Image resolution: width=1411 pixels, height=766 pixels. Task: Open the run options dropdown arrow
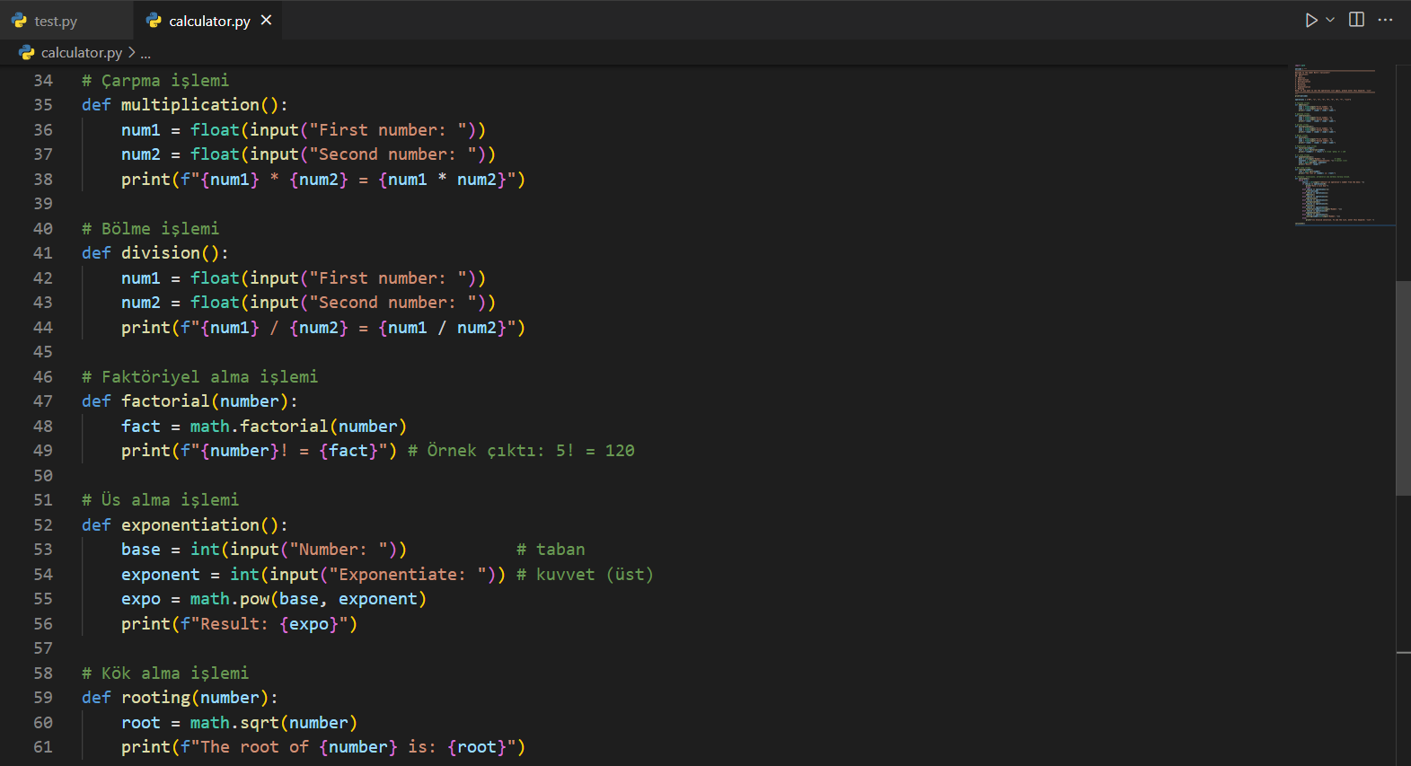pyautogui.click(x=1330, y=20)
